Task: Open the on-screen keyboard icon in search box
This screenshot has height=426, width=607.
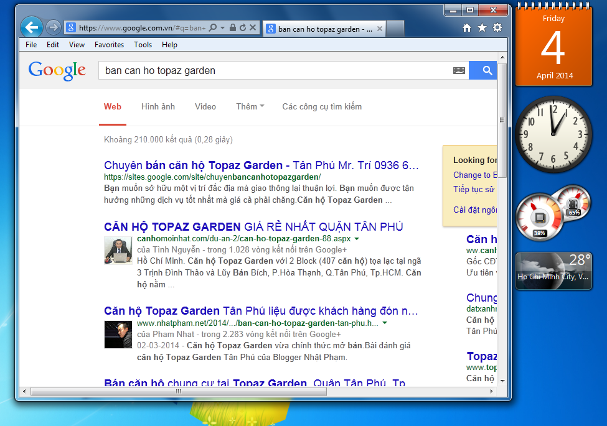Action: coord(459,71)
